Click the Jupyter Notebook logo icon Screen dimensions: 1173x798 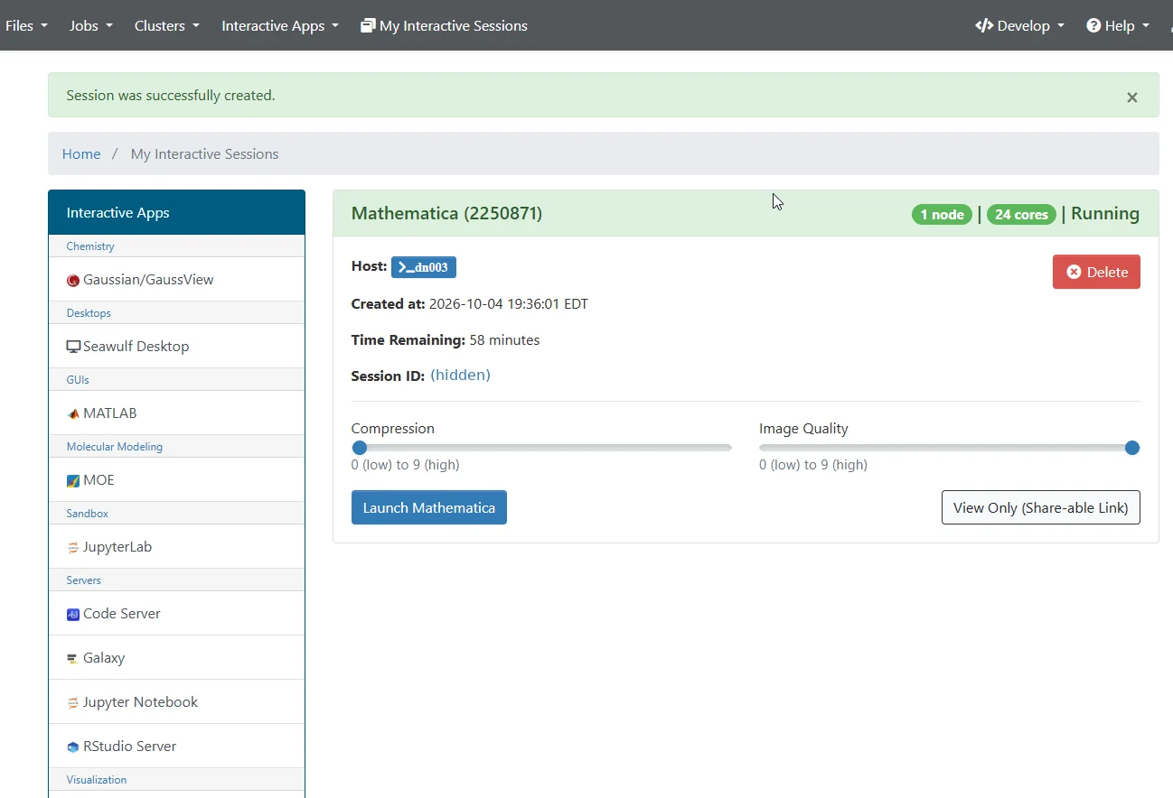click(x=73, y=702)
